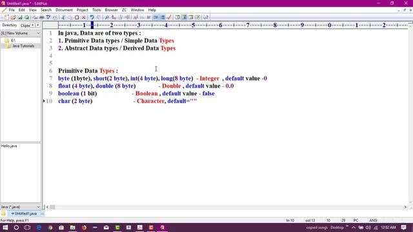Viewport: 413px width, 232px height.
Task: Click the ruler mark labeled 5
Action: (x=194, y=25)
